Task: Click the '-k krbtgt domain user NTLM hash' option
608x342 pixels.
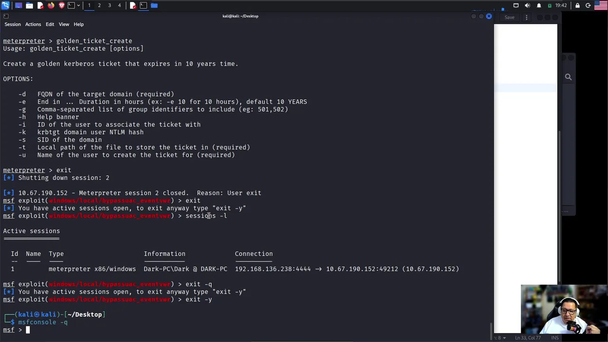Action: tap(81, 132)
